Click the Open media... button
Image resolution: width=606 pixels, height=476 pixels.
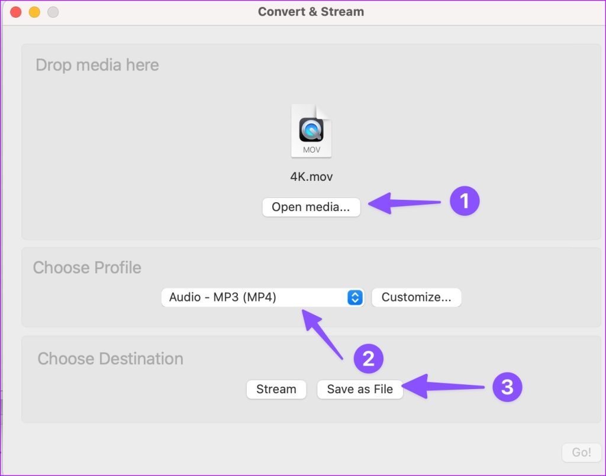[x=311, y=207]
